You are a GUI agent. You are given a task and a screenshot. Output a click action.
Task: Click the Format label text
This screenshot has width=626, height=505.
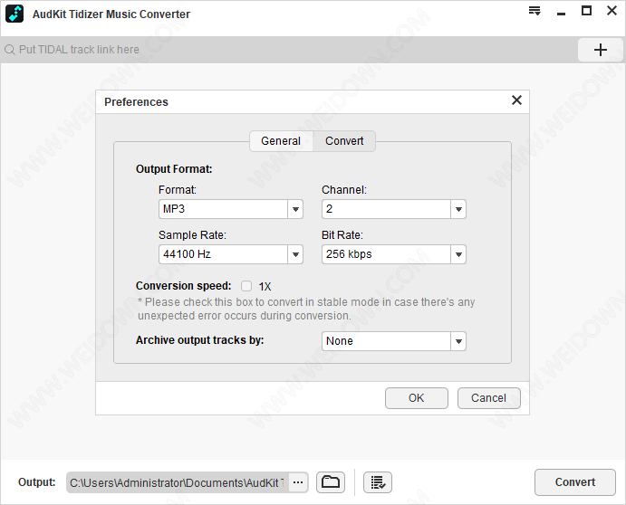point(178,190)
